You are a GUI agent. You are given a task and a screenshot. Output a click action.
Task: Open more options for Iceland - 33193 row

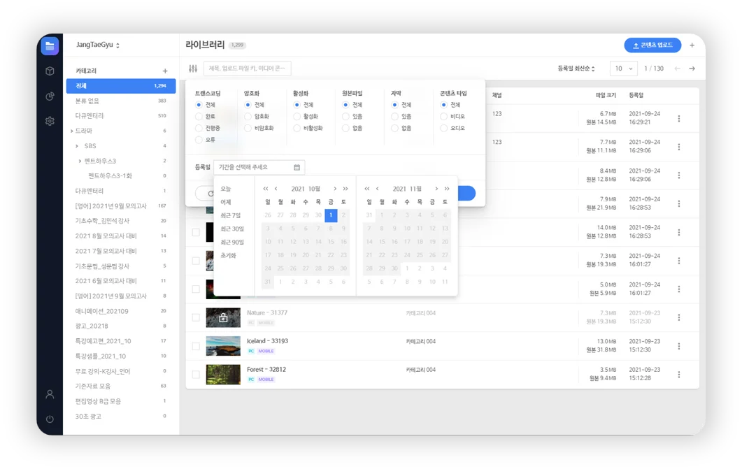coord(679,346)
